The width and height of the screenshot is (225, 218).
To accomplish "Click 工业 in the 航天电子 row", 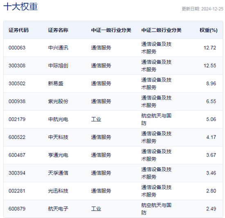I will pos(96,209).
